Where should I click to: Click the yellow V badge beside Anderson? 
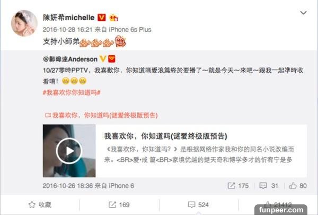[103, 59]
